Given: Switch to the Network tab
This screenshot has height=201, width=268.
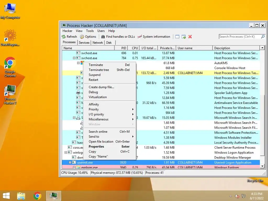Looking at the screenshot, I should click(98, 43).
